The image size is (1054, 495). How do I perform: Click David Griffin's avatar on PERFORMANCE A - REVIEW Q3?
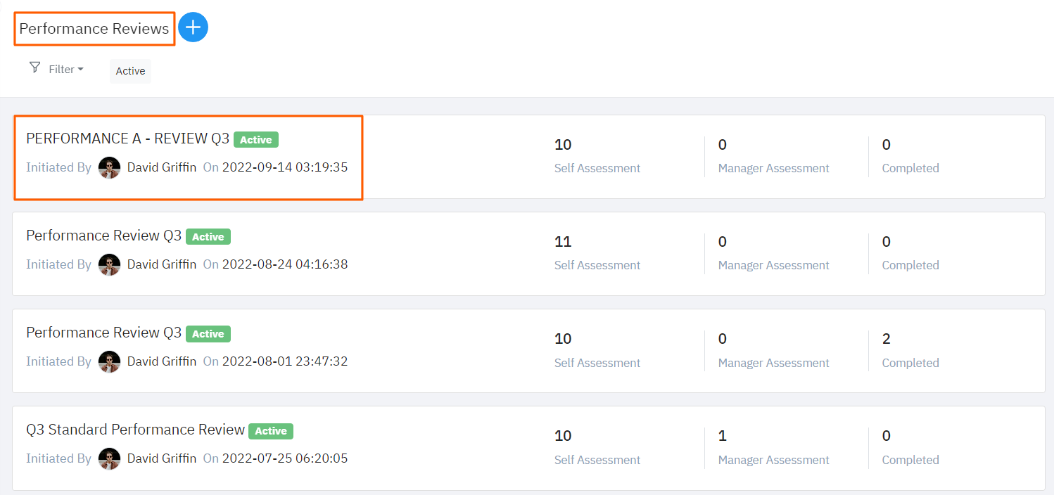109,167
